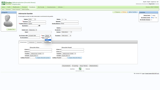Click the Dirección física Línea 1 field

[x=41, y=49]
